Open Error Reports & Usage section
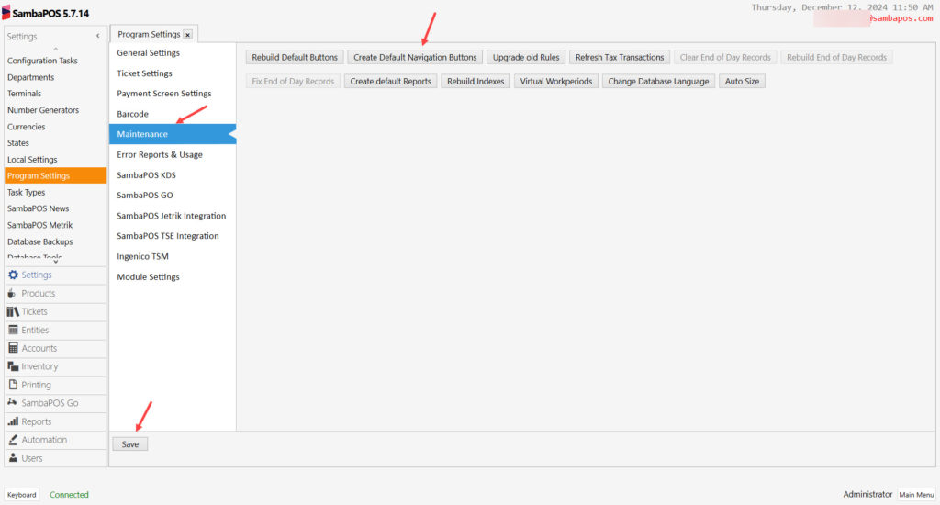This screenshot has width=940, height=505. [173, 155]
